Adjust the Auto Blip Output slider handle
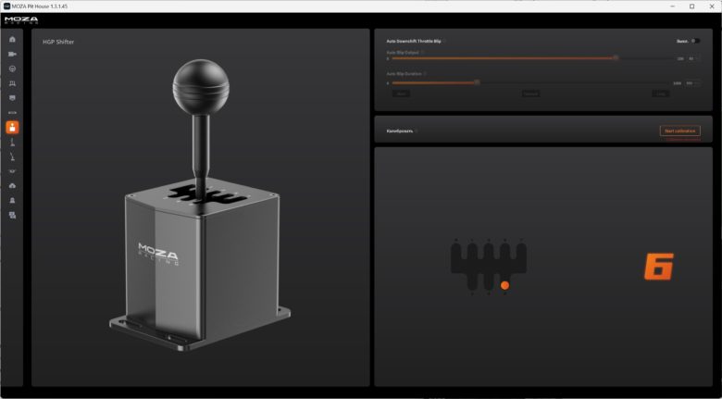 point(616,58)
